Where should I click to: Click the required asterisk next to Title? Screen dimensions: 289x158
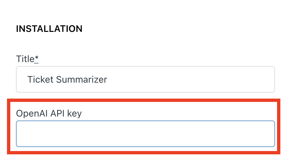[37, 59]
